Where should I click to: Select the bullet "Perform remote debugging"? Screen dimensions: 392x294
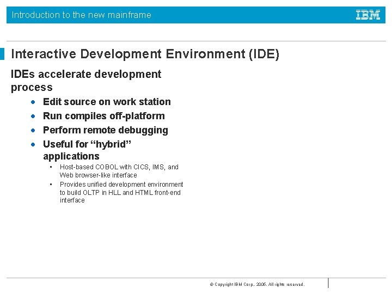[x=106, y=130]
